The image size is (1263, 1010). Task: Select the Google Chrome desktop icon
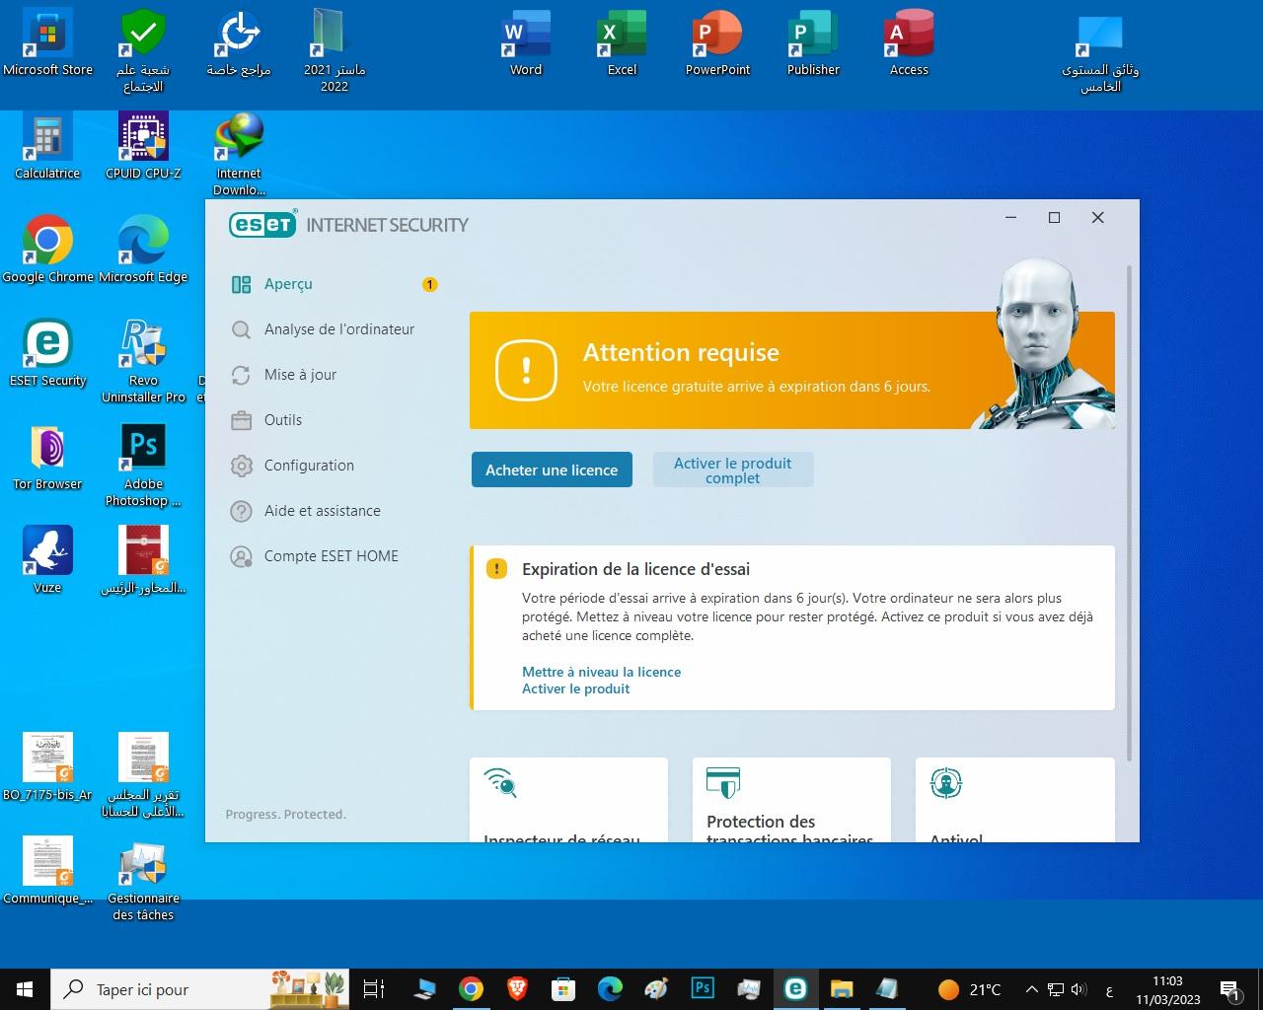(47, 252)
